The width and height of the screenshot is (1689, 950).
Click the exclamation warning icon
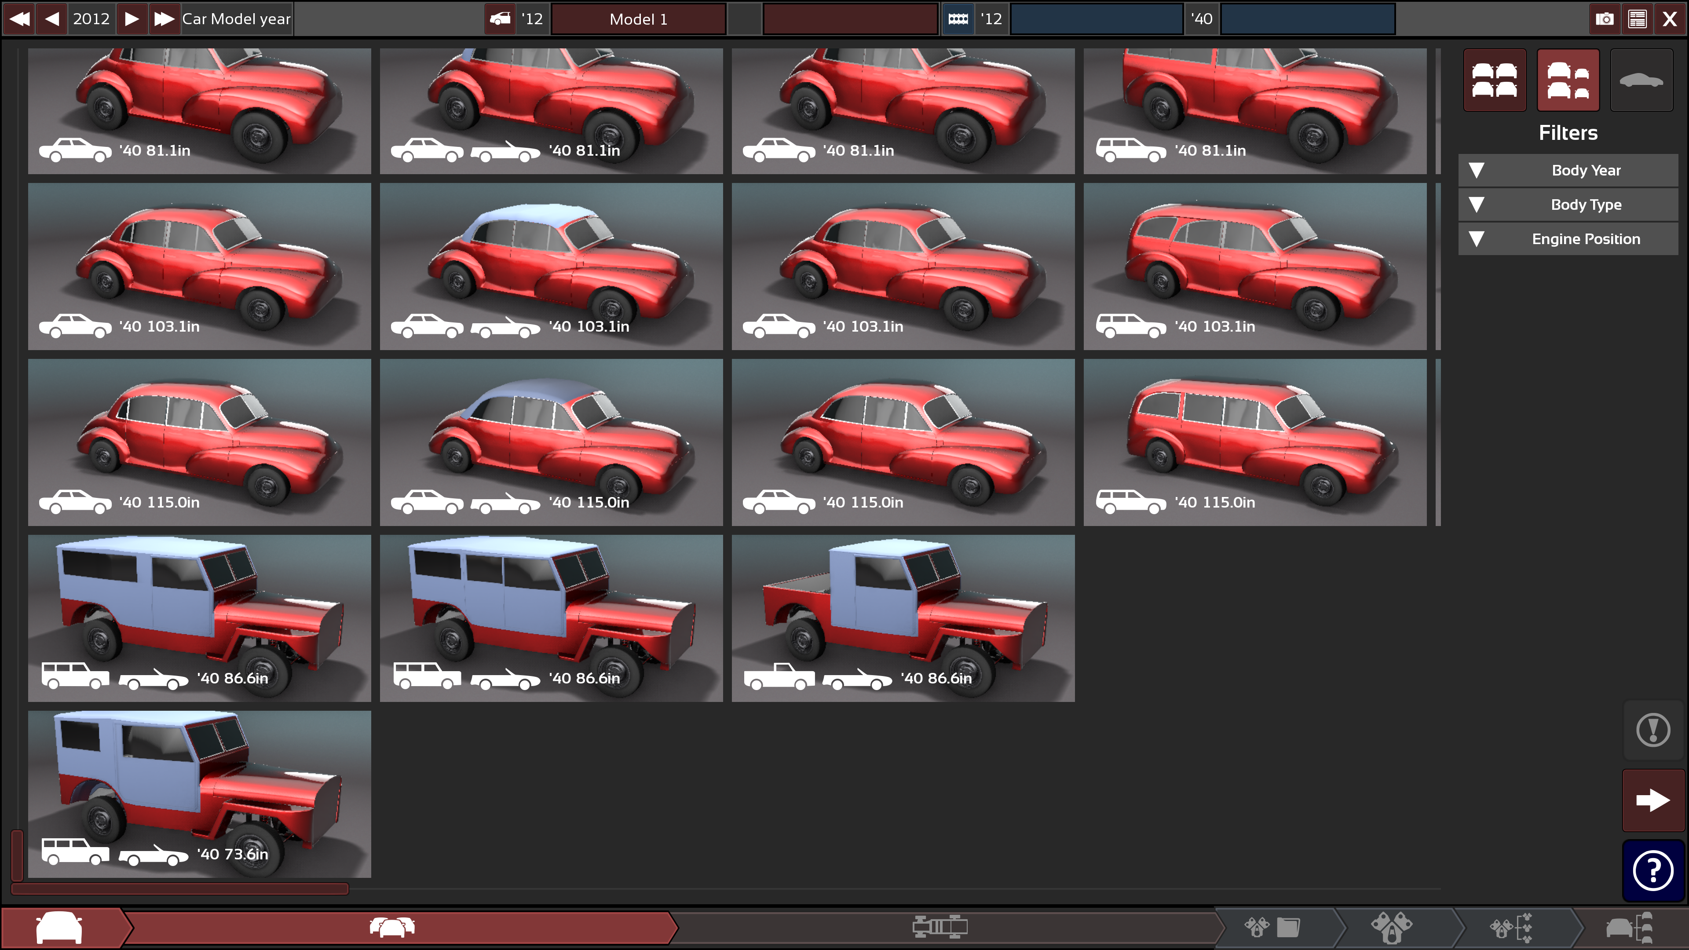pos(1653,731)
